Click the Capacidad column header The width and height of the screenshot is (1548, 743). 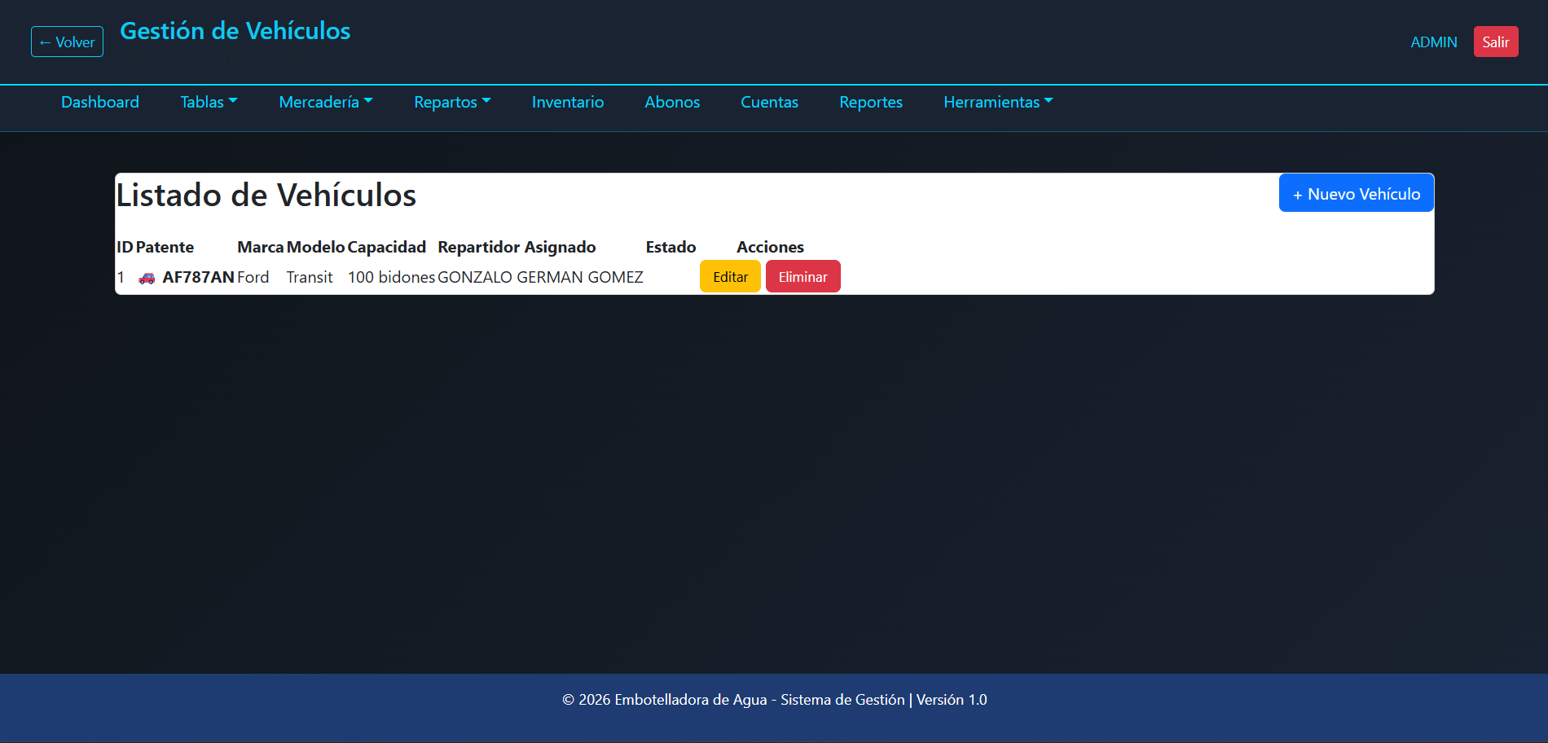point(387,247)
